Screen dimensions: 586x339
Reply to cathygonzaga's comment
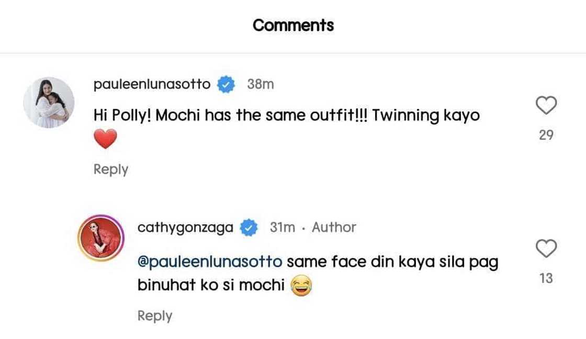[154, 316]
